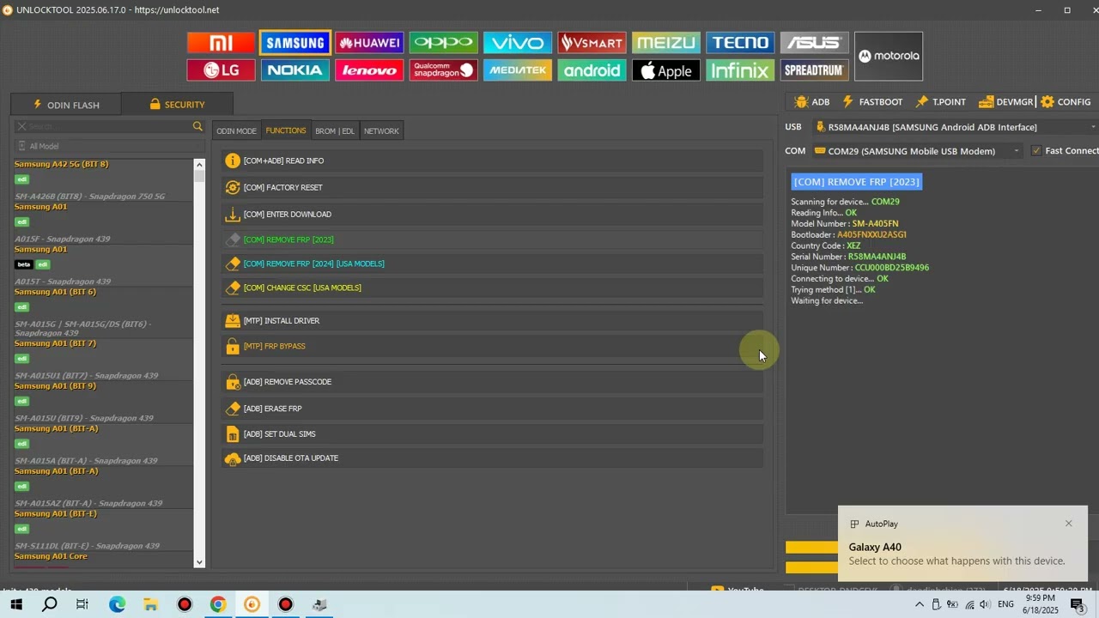The width and height of the screenshot is (1099, 618).
Task: Click [COM] FACTORY RESET
Action: pos(492,187)
